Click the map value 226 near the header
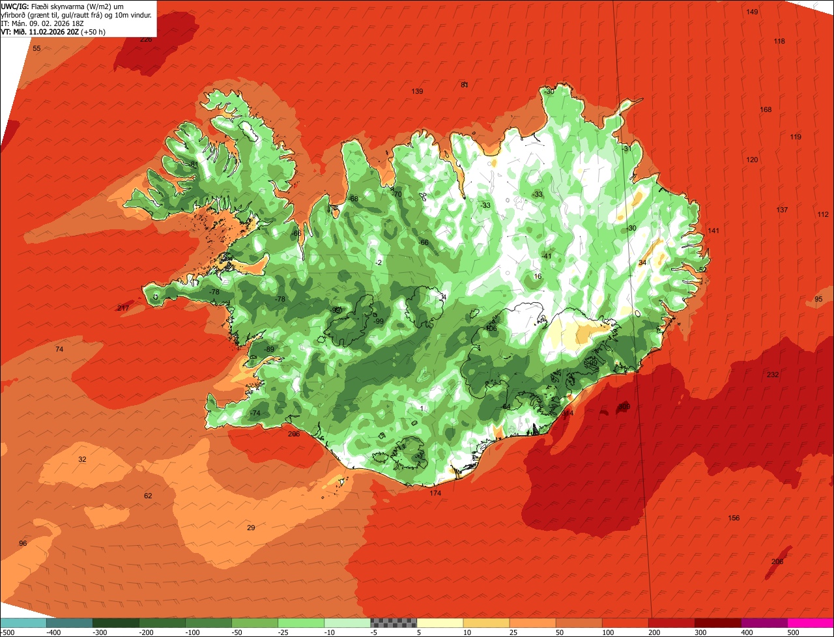The image size is (834, 637). click(146, 40)
